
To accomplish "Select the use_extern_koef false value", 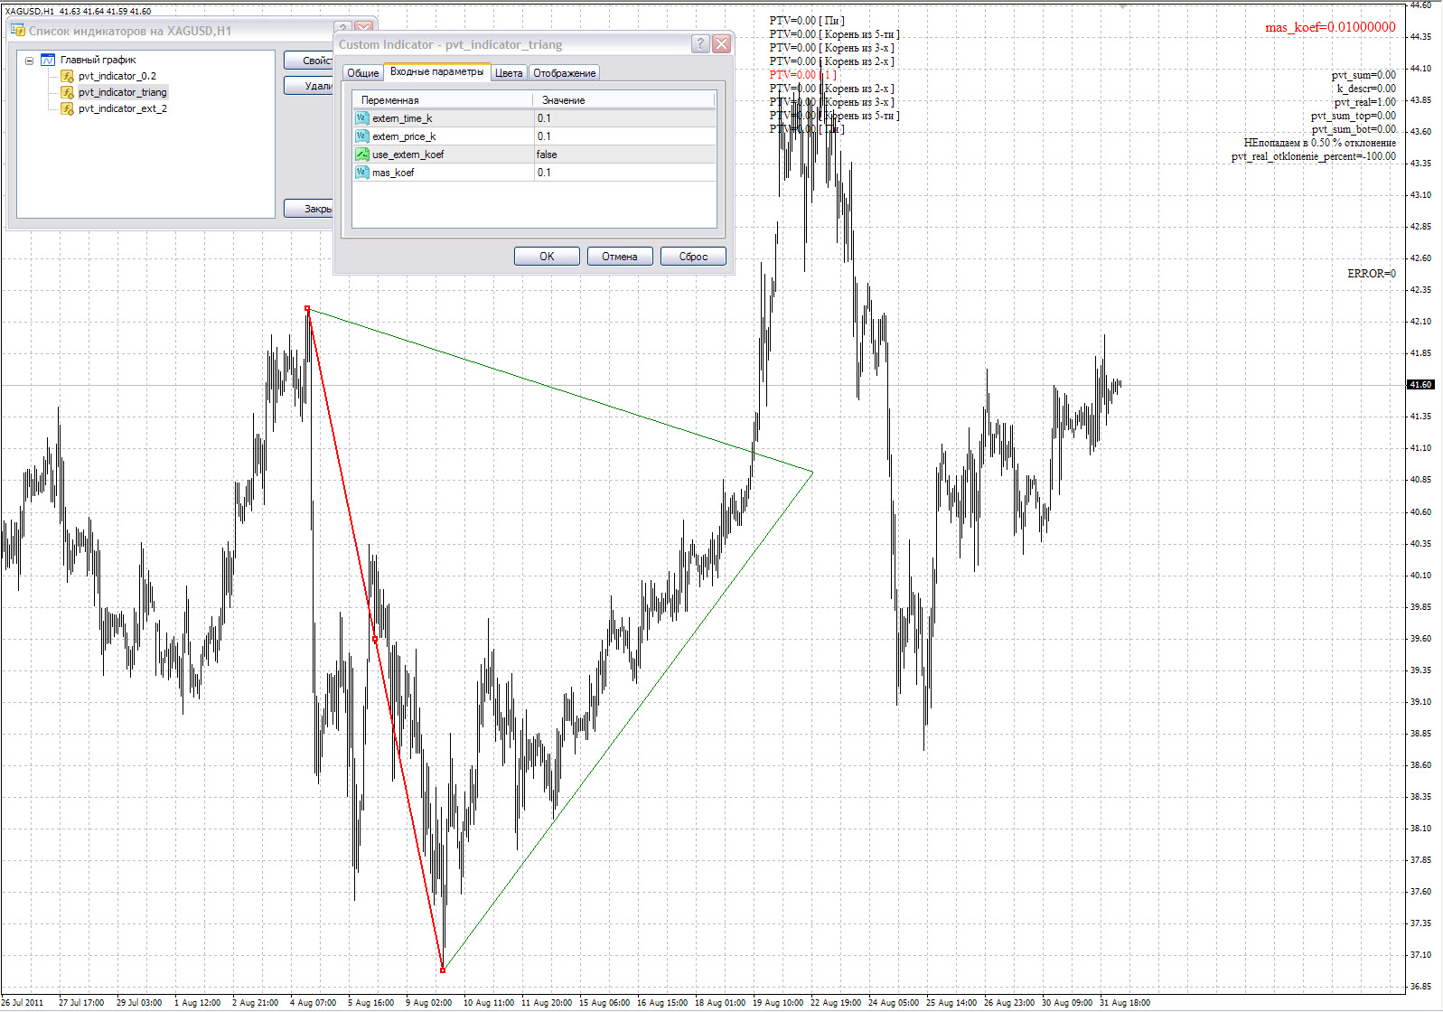I will tap(623, 155).
